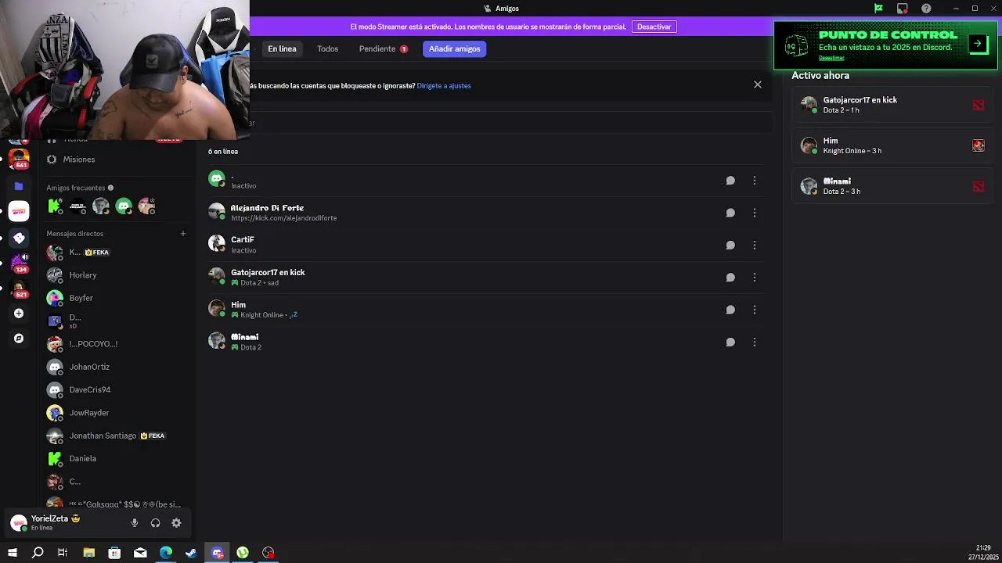This screenshot has height=563, width=1002.
Task: Open the 'Pendiente' requests tab
Action: (383, 48)
